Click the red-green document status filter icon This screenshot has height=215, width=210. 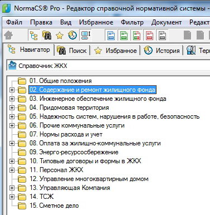pyautogui.click(x=136, y=35)
